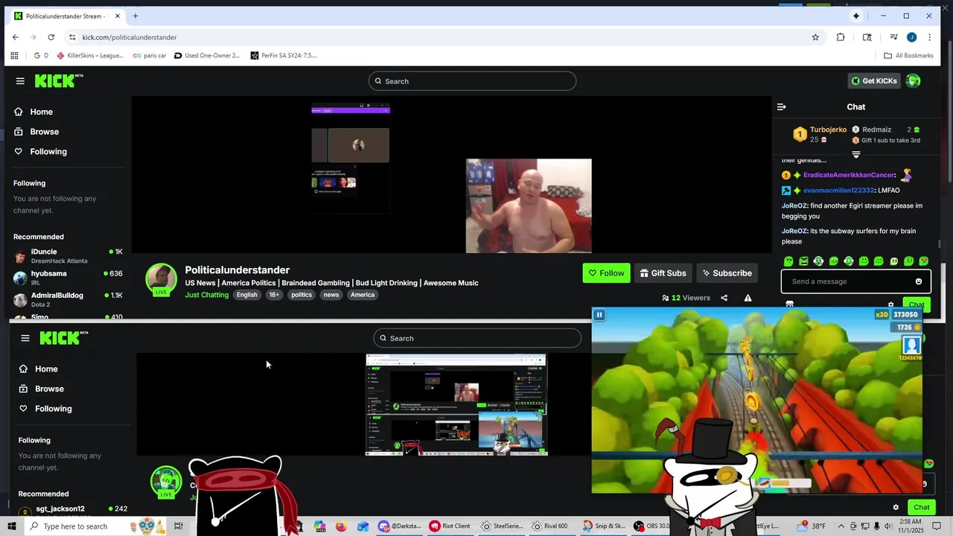The image size is (953, 536).
Task: Click the Subscribe button
Action: 727,273
